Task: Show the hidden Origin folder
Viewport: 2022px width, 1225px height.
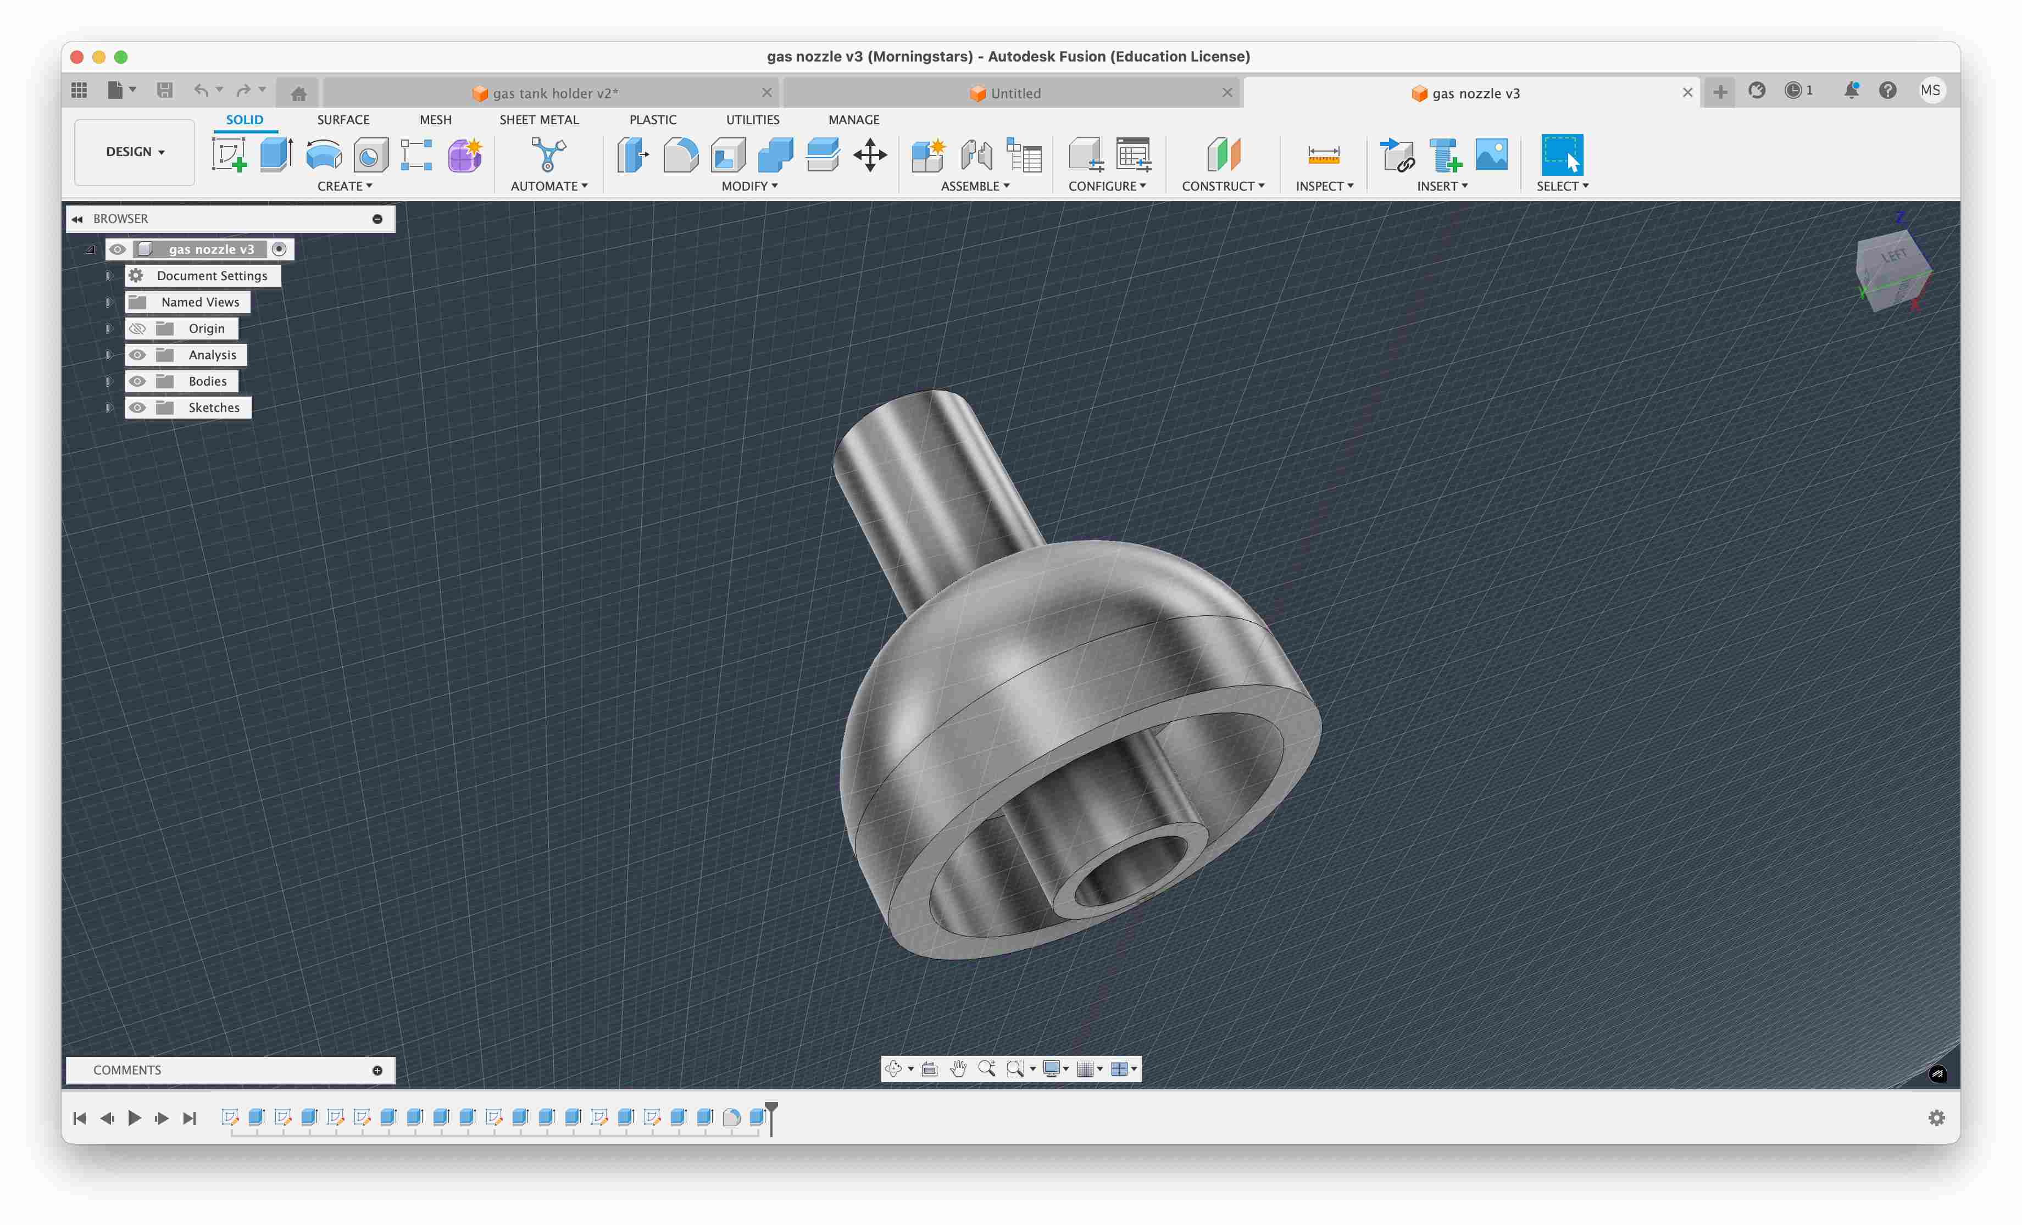Action: [x=137, y=328]
